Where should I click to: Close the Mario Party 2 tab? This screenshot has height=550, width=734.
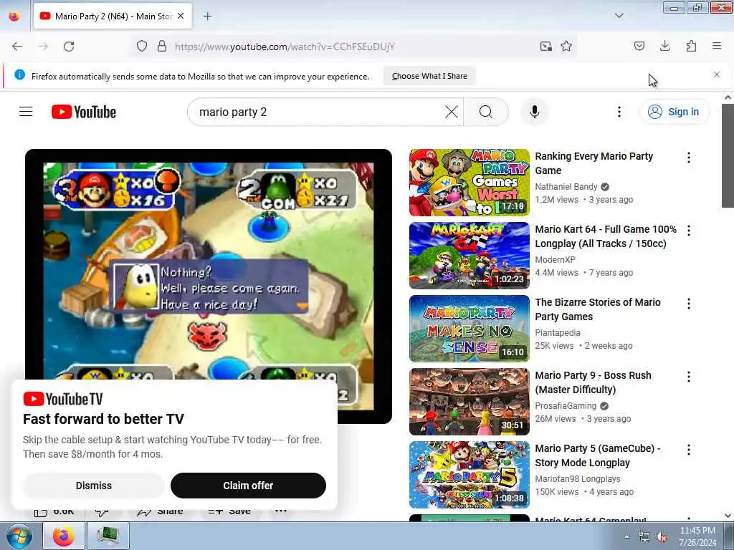coord(181,16)
